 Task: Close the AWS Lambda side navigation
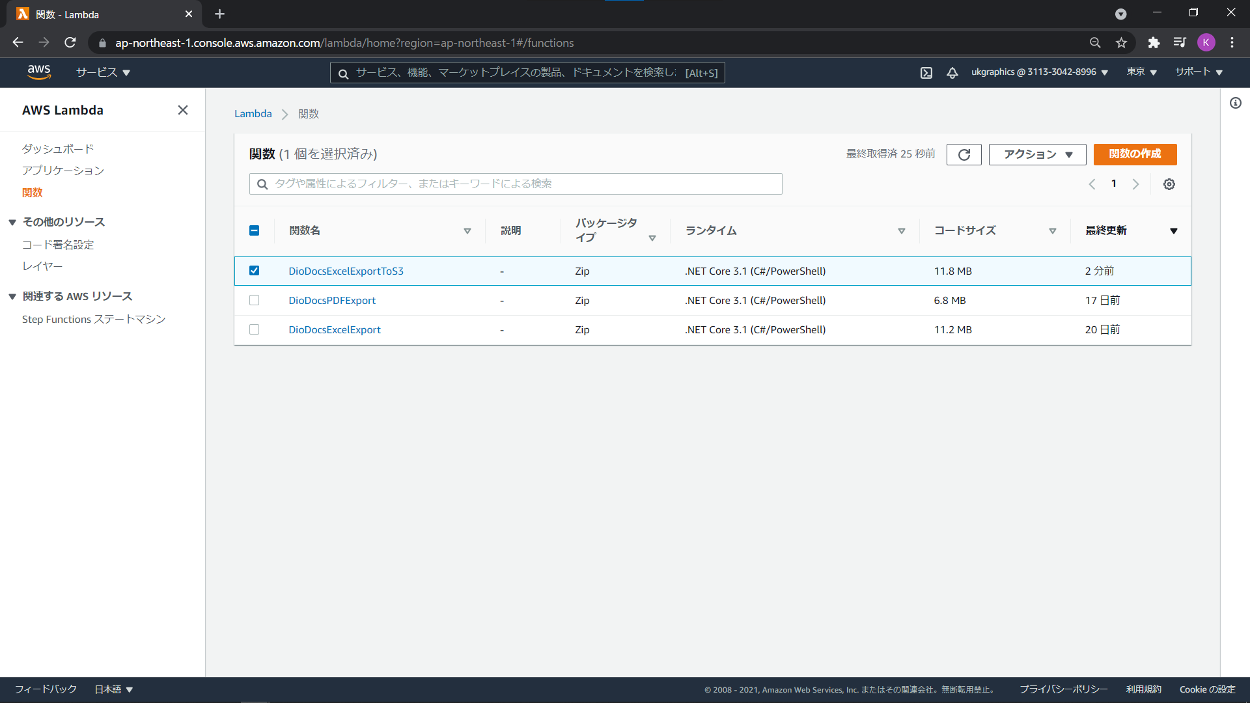[183, 110]
